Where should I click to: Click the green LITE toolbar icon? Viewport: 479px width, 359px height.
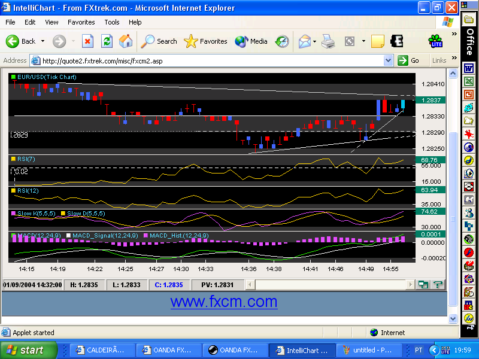tap(436, 41)
